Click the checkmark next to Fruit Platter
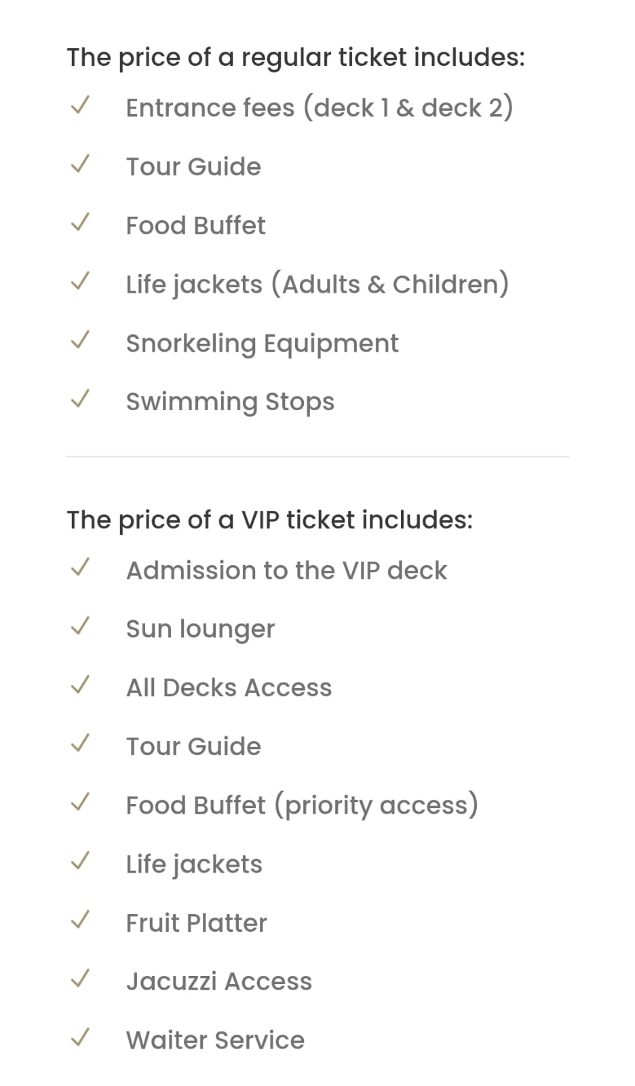Image resolution: width=635 pixels, height=1086 pixels. click(80, 920)
